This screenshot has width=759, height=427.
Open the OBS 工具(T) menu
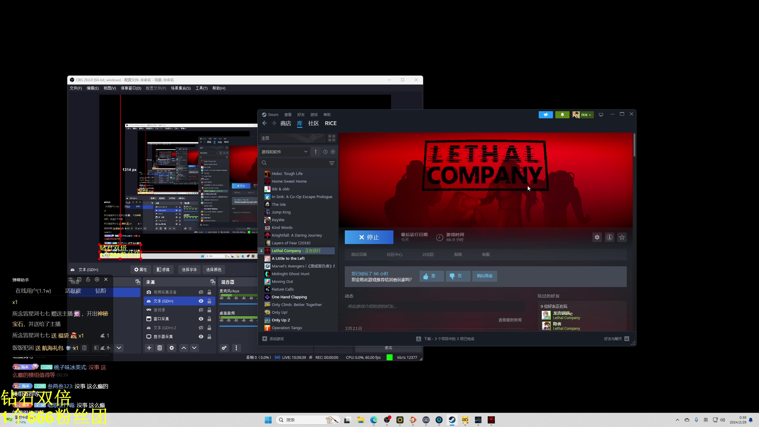pos(201,88)
